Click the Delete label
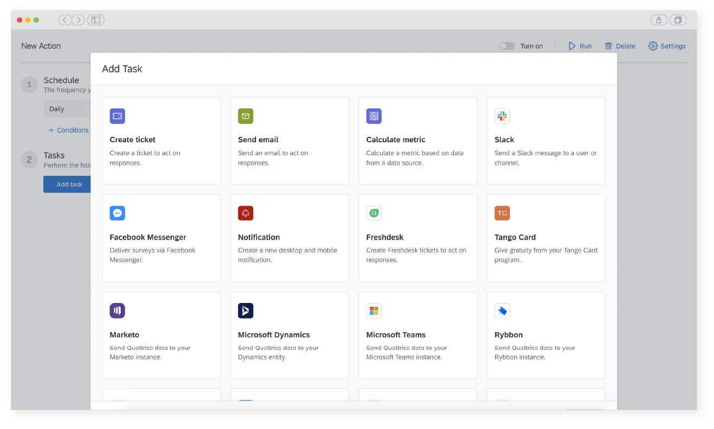Screen dimensions: 714x429 [x=626, y=46]
